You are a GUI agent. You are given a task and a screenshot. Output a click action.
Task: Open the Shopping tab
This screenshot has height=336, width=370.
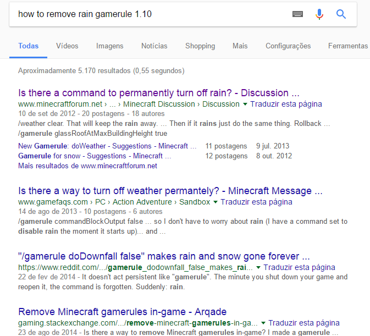[x=200, y=46]
